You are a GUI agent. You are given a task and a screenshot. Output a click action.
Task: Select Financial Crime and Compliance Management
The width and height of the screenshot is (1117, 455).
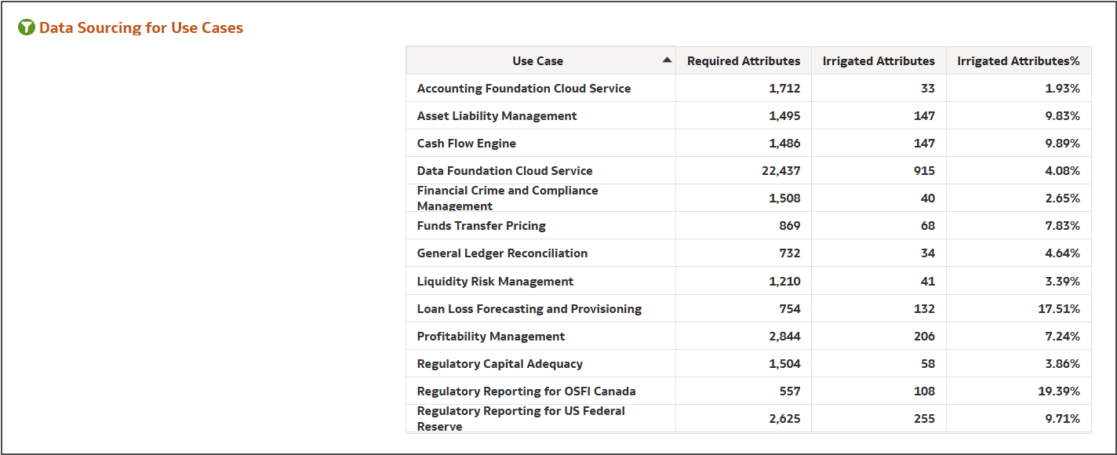[508, 197]
